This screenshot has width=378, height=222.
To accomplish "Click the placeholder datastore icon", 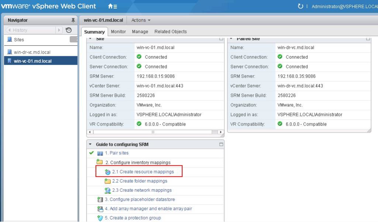I will pyautogui.click(x=100, y=199).
